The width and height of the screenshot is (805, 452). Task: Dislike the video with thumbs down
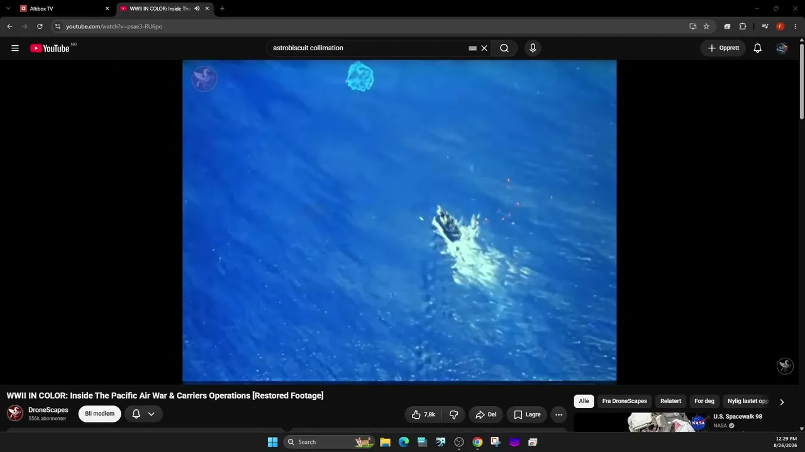pyautogui.click(x=453, y=414)
